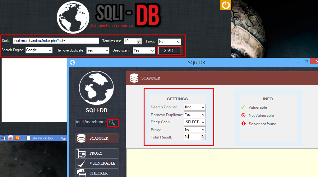Open the Blogger icon in old scanner window
The width and height of the screenshot is (318, 177).
point(18,138)
